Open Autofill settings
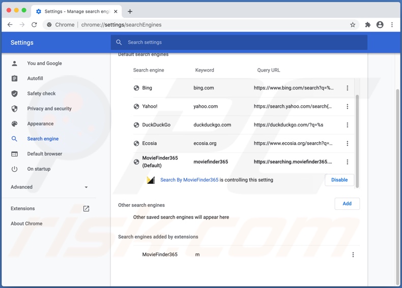 point(35,78)
